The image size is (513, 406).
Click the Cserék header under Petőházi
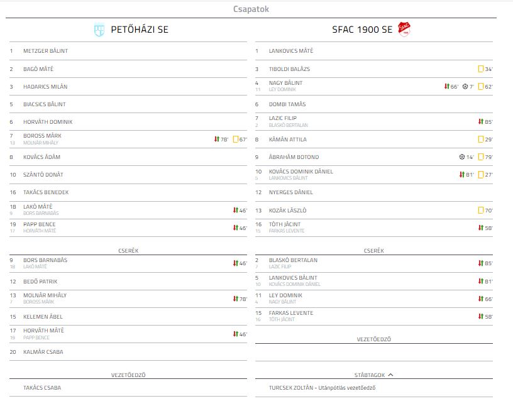[x=128, y=251]
